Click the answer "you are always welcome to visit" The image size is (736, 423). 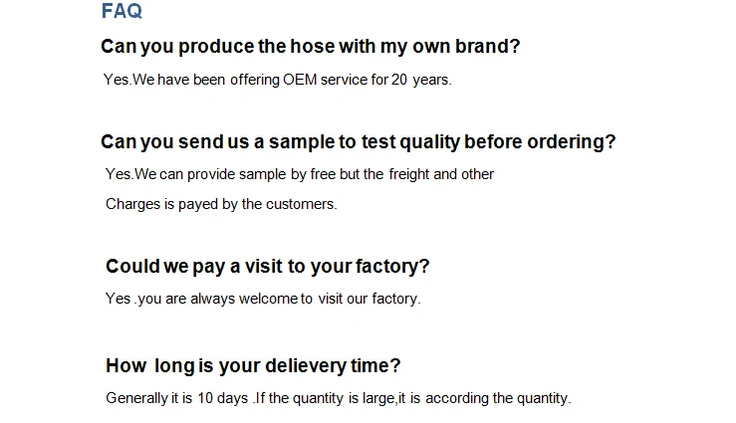click(x=263, y=299)
